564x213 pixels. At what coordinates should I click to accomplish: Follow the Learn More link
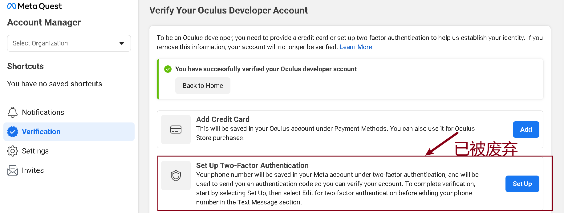356,47
